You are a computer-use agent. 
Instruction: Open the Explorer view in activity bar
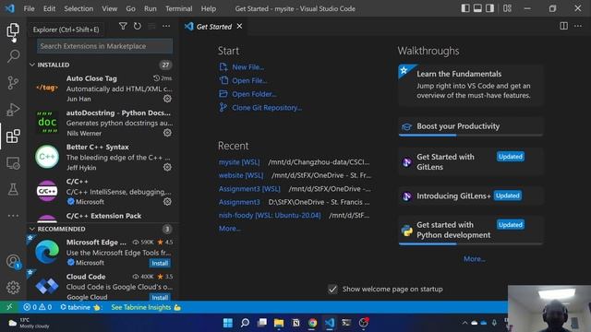13,30
